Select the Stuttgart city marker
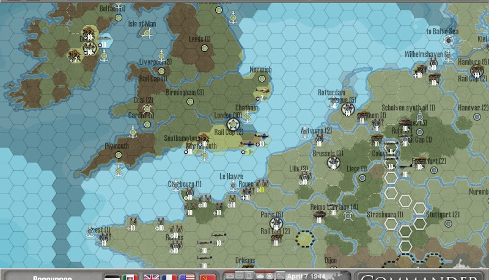The image size is (489, 280). (x=449, y=223)
